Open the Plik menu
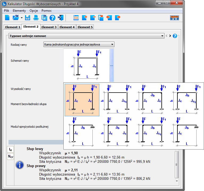This screenshot has height=191, width=204. click(6, 11)
